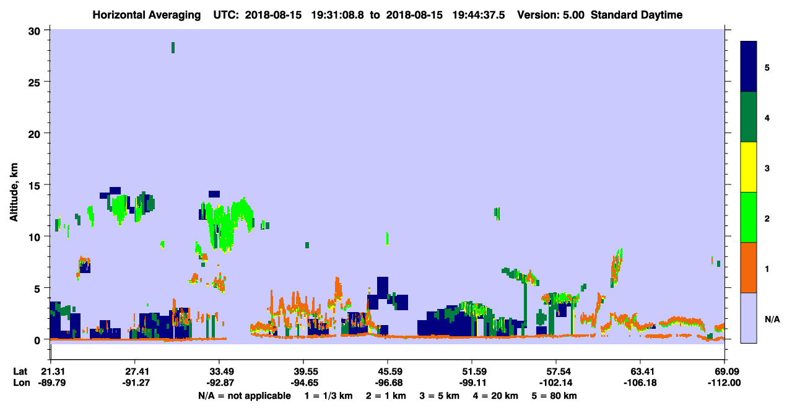Click the longitude value '-99.11'

(x=472, y=383)
